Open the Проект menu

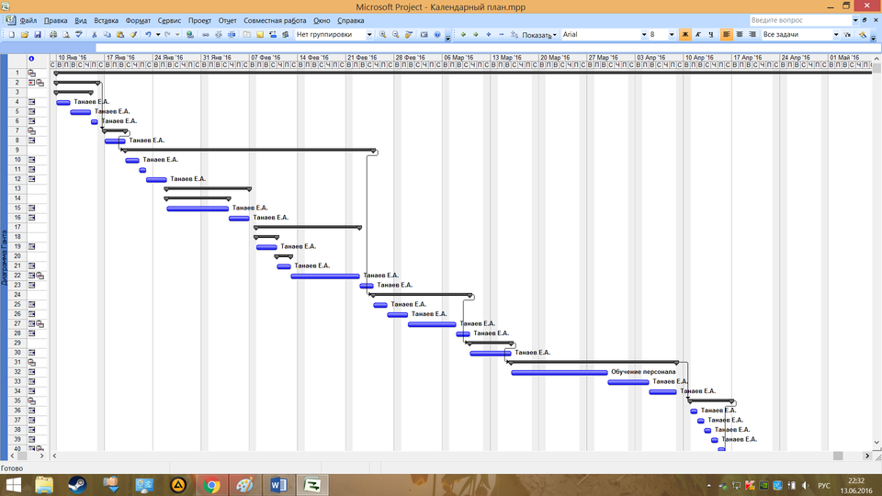(199, 20)
